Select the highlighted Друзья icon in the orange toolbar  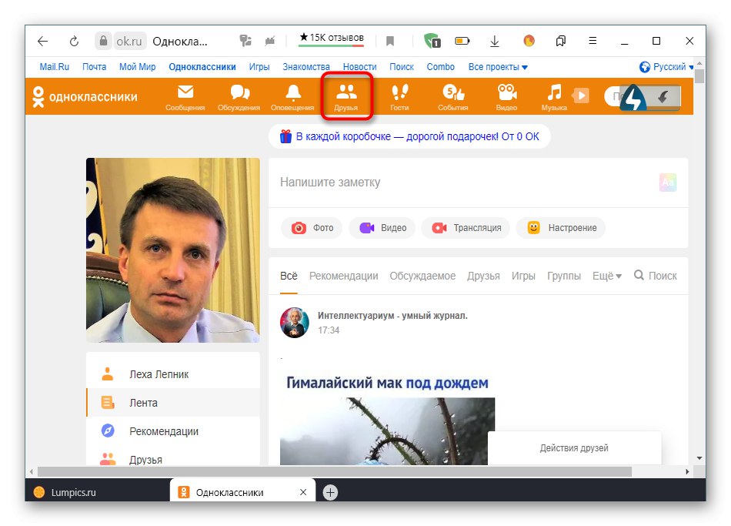coord(346,95)
